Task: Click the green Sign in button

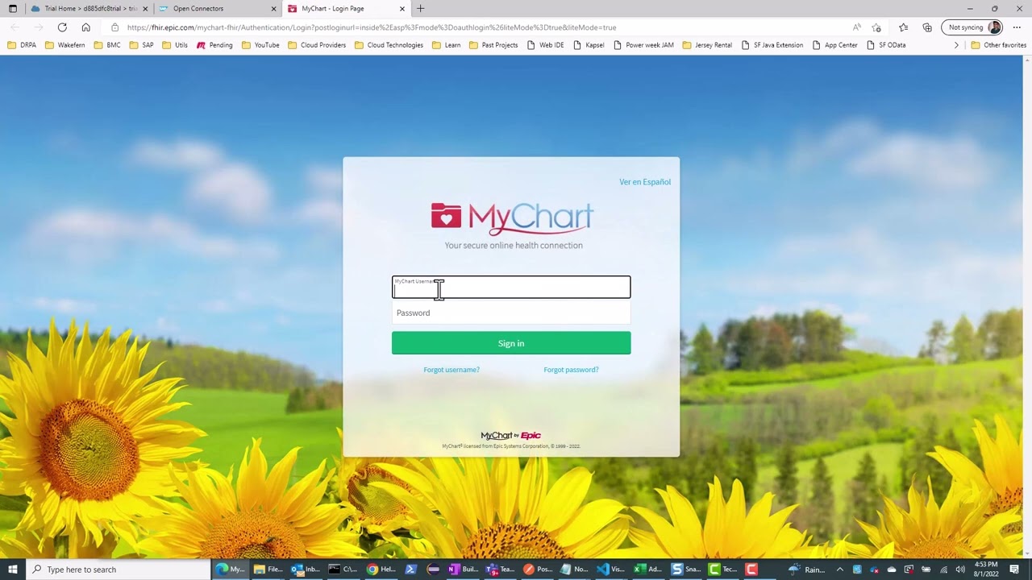Action: pos(511,343)
